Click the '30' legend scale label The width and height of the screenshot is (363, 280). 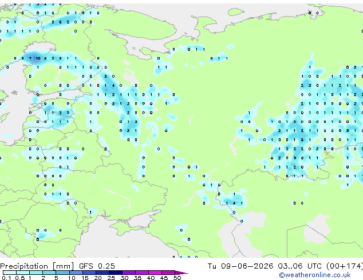tap(124, 278)
